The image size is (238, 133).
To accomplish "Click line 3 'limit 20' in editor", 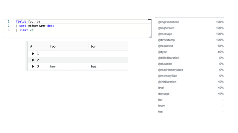I will coord(24,30).
